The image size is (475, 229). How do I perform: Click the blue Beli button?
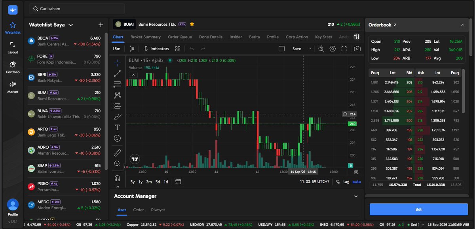coord(418,209)
